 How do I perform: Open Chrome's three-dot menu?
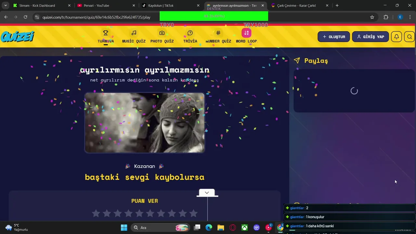point(410,17)
